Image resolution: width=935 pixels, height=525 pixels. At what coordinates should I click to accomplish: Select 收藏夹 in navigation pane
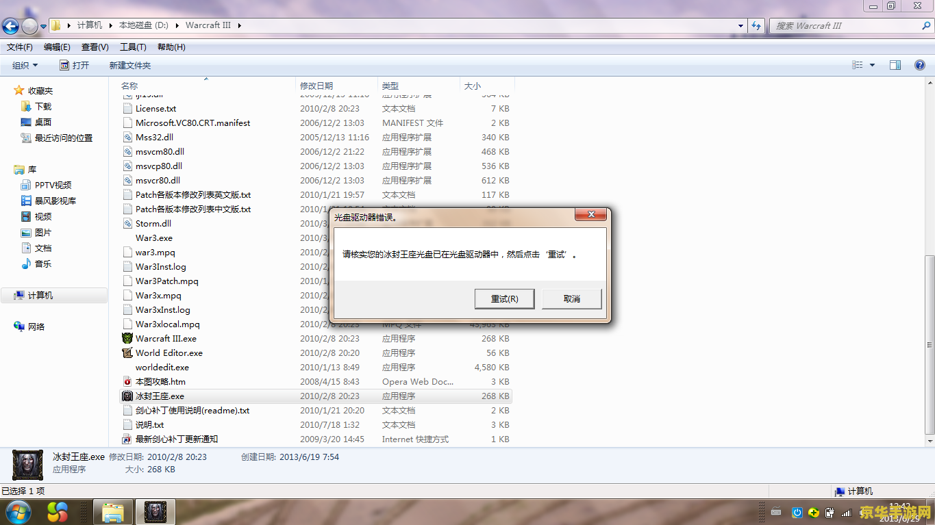point(40,90)
